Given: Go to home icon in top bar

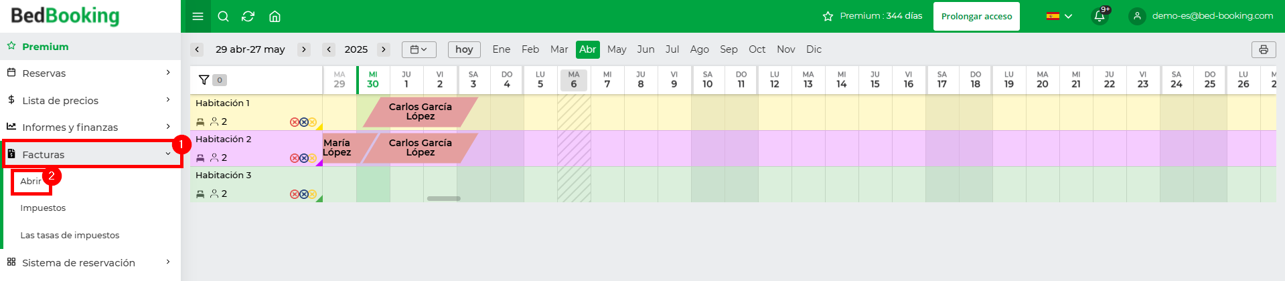Looking at the screenshot, I should pos(275,17).
